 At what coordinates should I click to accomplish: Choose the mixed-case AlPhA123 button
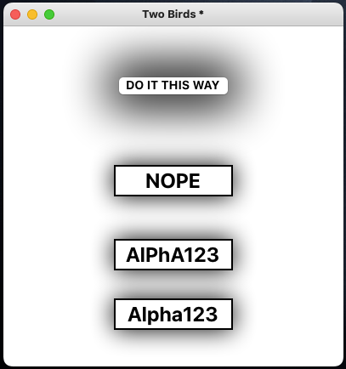coord(173,254)
